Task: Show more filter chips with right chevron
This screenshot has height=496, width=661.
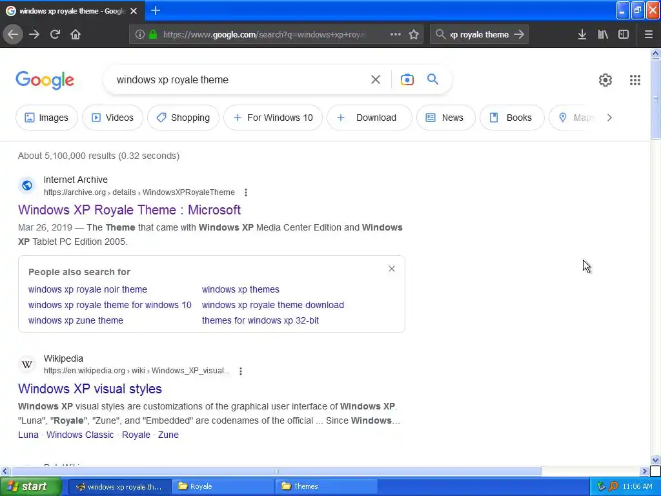Action: [609, 118]
